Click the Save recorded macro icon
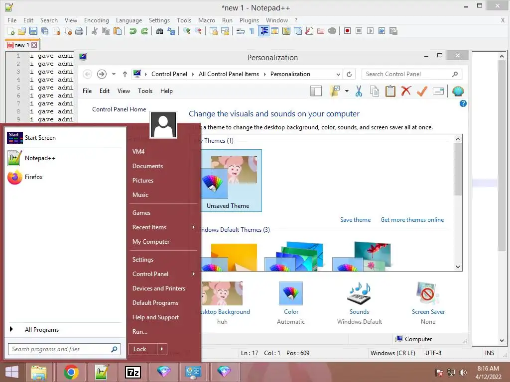510x382 pixels. point(393,31)
